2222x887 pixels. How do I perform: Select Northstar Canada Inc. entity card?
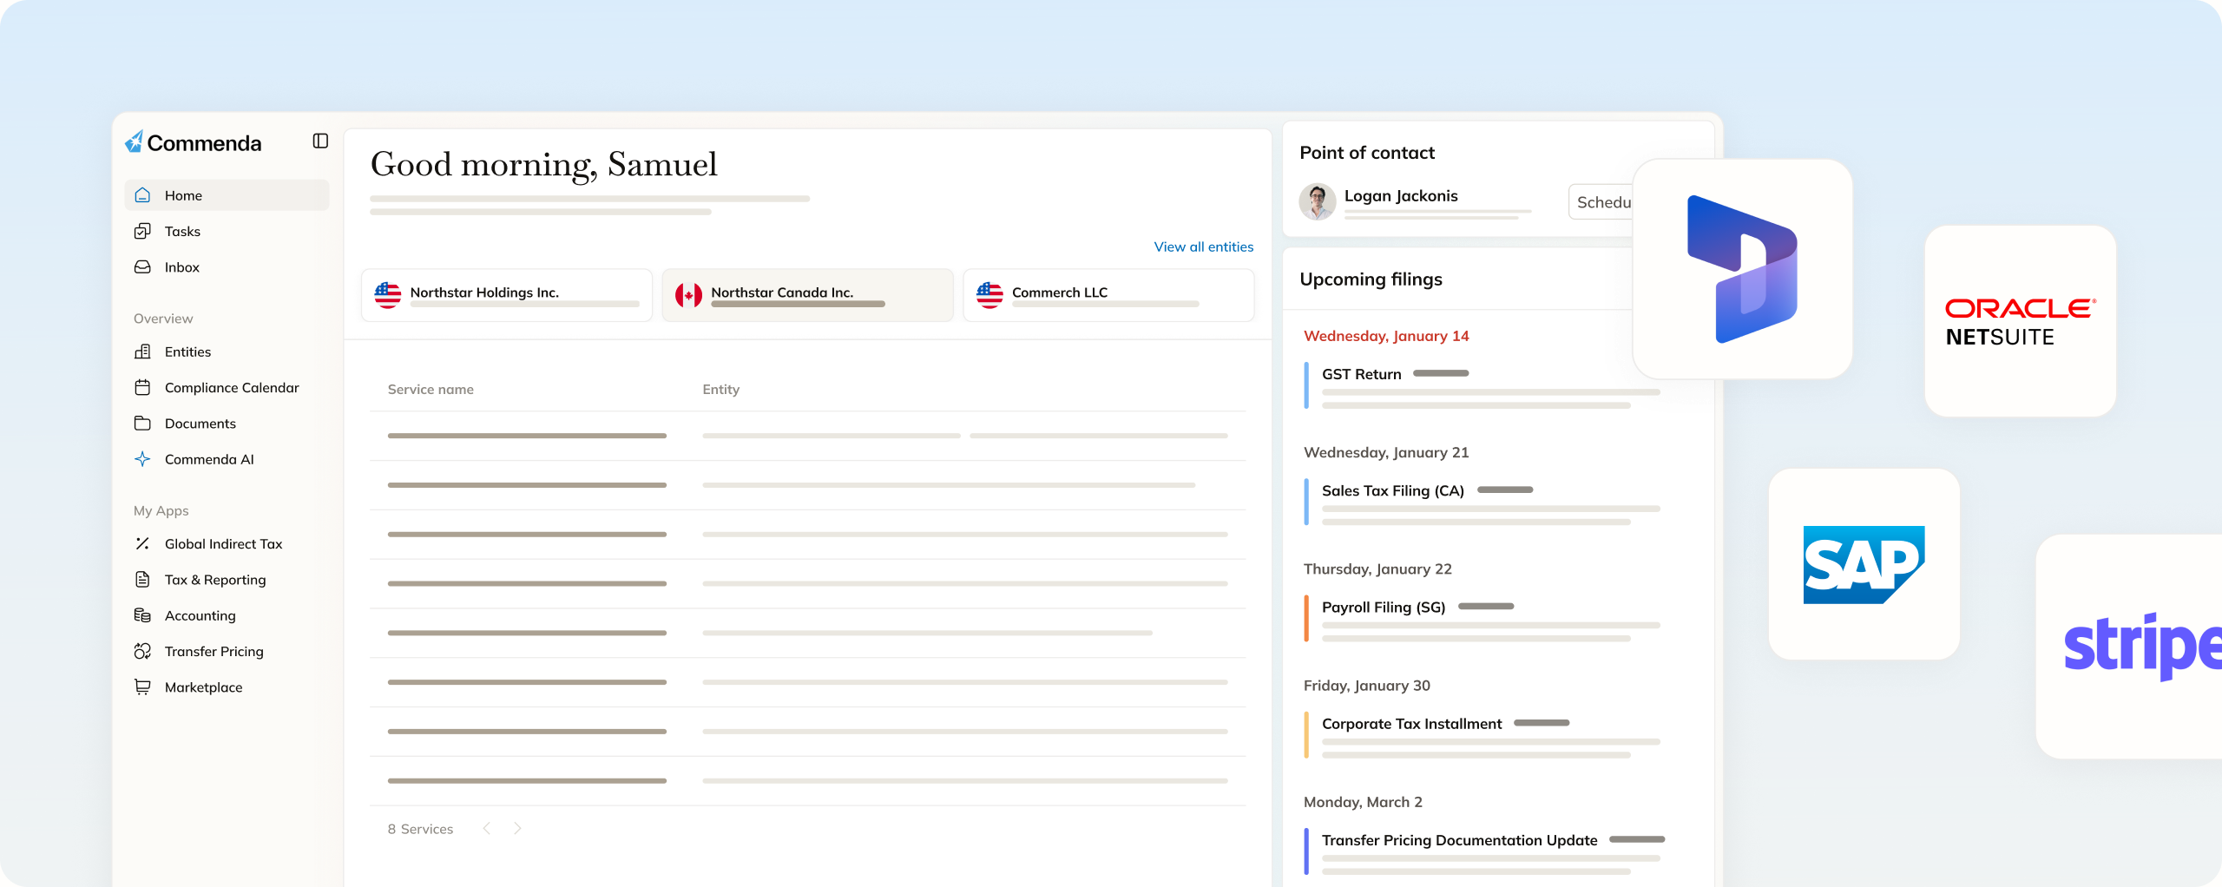click(807, 295)
